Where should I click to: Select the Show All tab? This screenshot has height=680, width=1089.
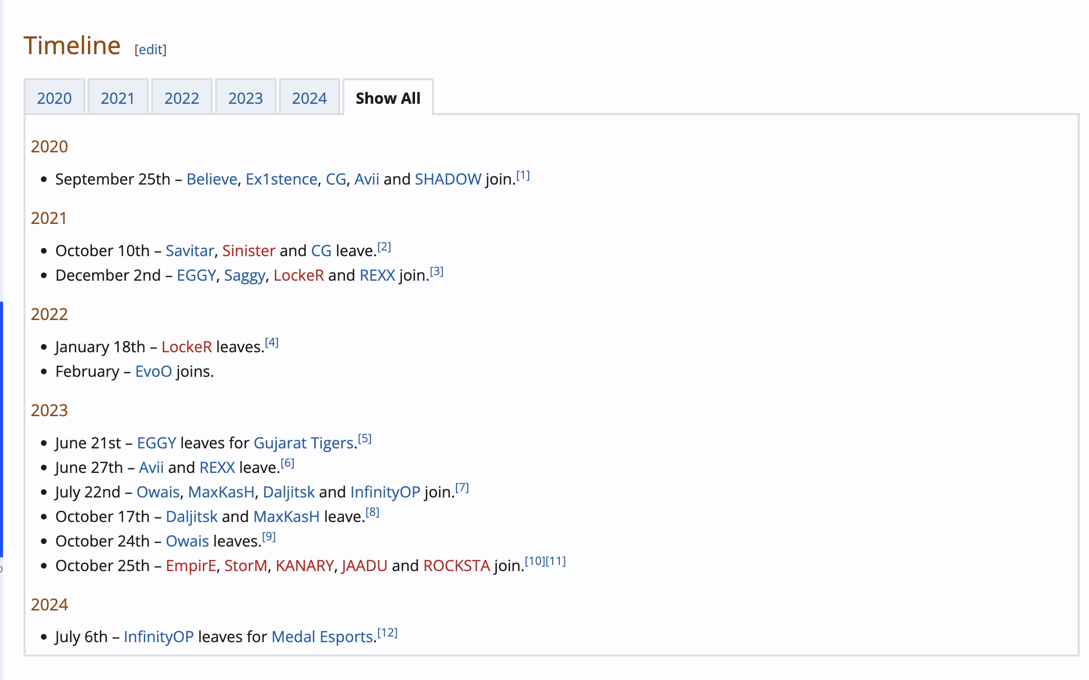pos(388,98)
